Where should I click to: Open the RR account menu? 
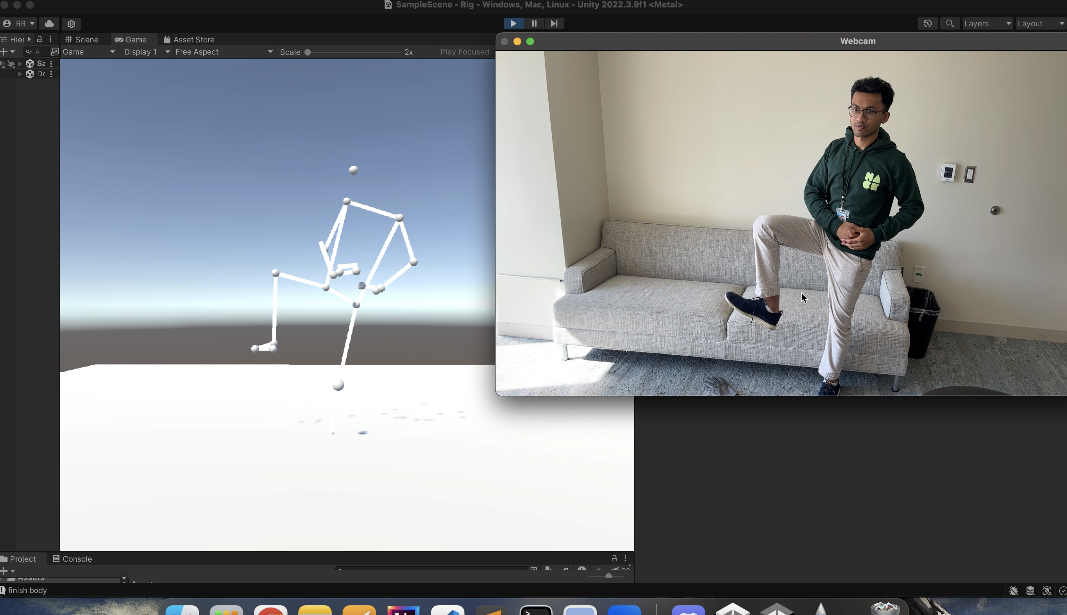[x=19, y=24]
